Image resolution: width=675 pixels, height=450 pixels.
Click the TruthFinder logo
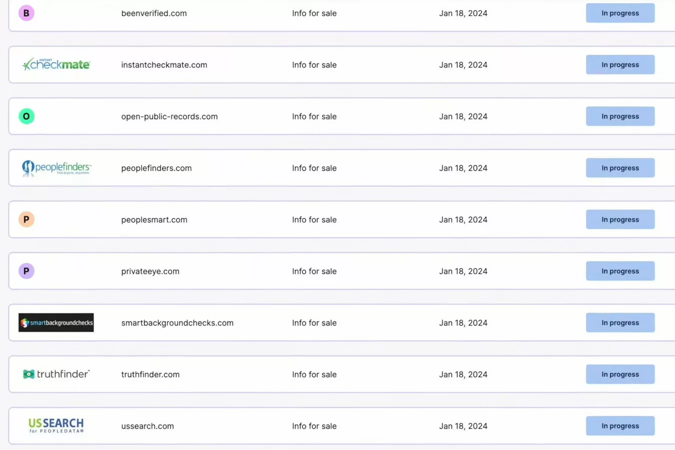click(56, 374)
